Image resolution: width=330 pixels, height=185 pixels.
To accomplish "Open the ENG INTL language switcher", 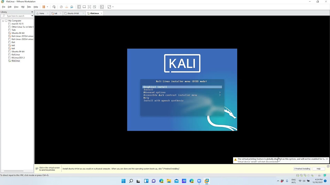I will pos(294,181).
